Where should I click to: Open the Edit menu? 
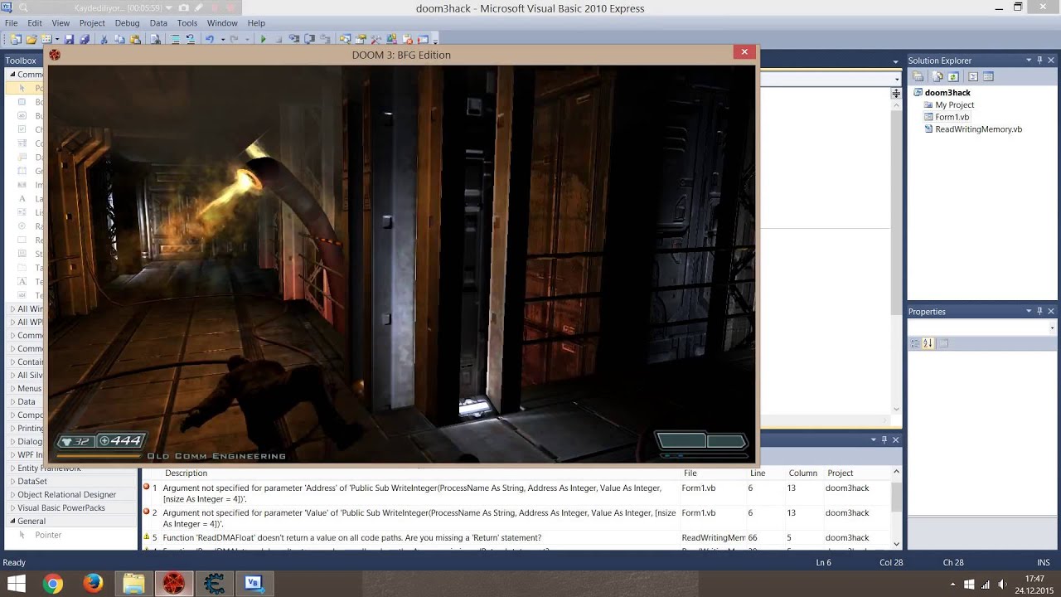pos(35,23)
